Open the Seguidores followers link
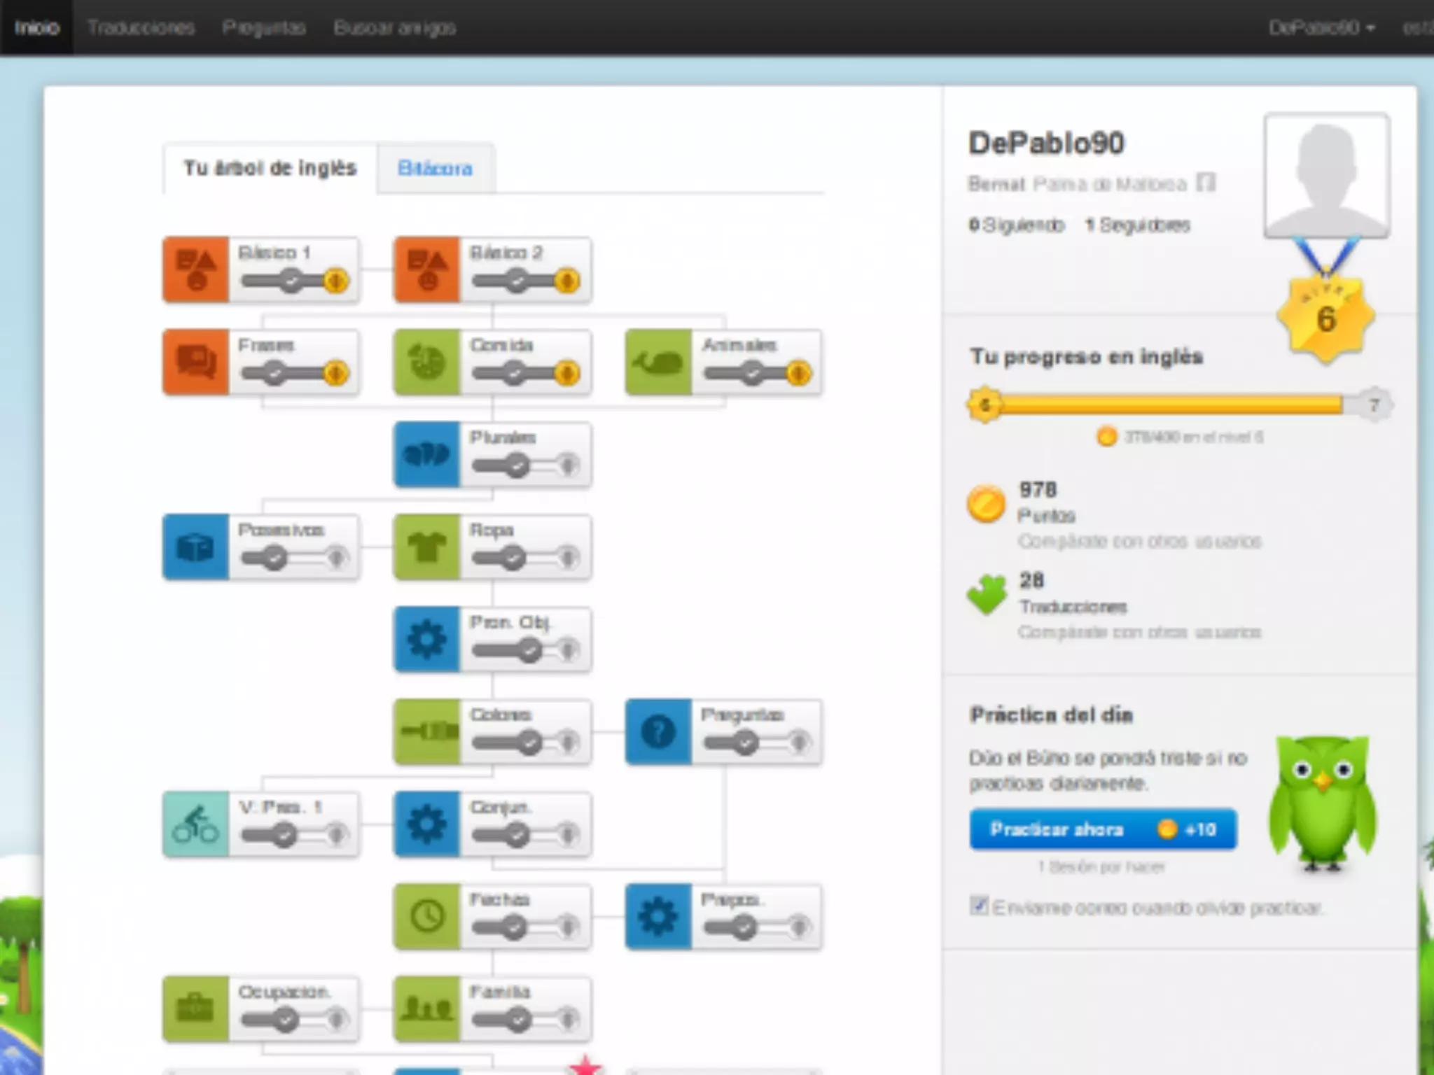1434x1075 pixels. point(1138,225)
